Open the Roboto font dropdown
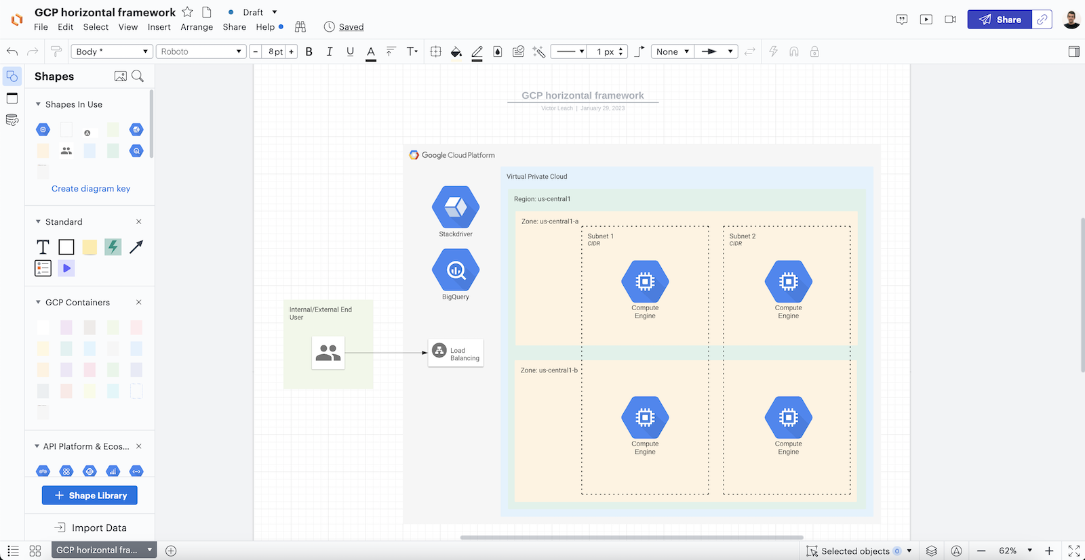This screenshot has height=560, width=1085. point(201,51)
